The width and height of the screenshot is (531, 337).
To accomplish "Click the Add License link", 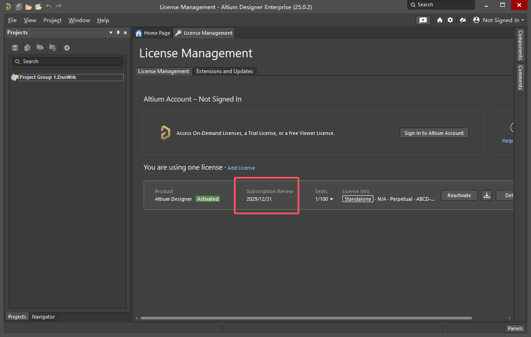I will click(241, 168).
